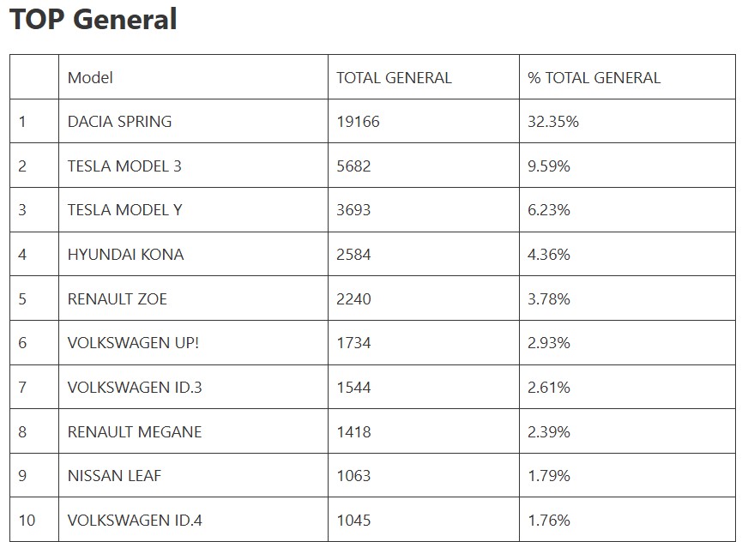Click the VOLKSWAGEN UP! cell
This screenshot has height=542, width=742.
pos(133,343)
